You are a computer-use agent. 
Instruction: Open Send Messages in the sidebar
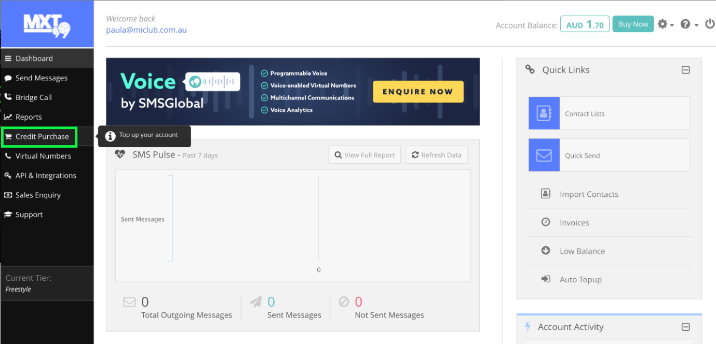47,78
